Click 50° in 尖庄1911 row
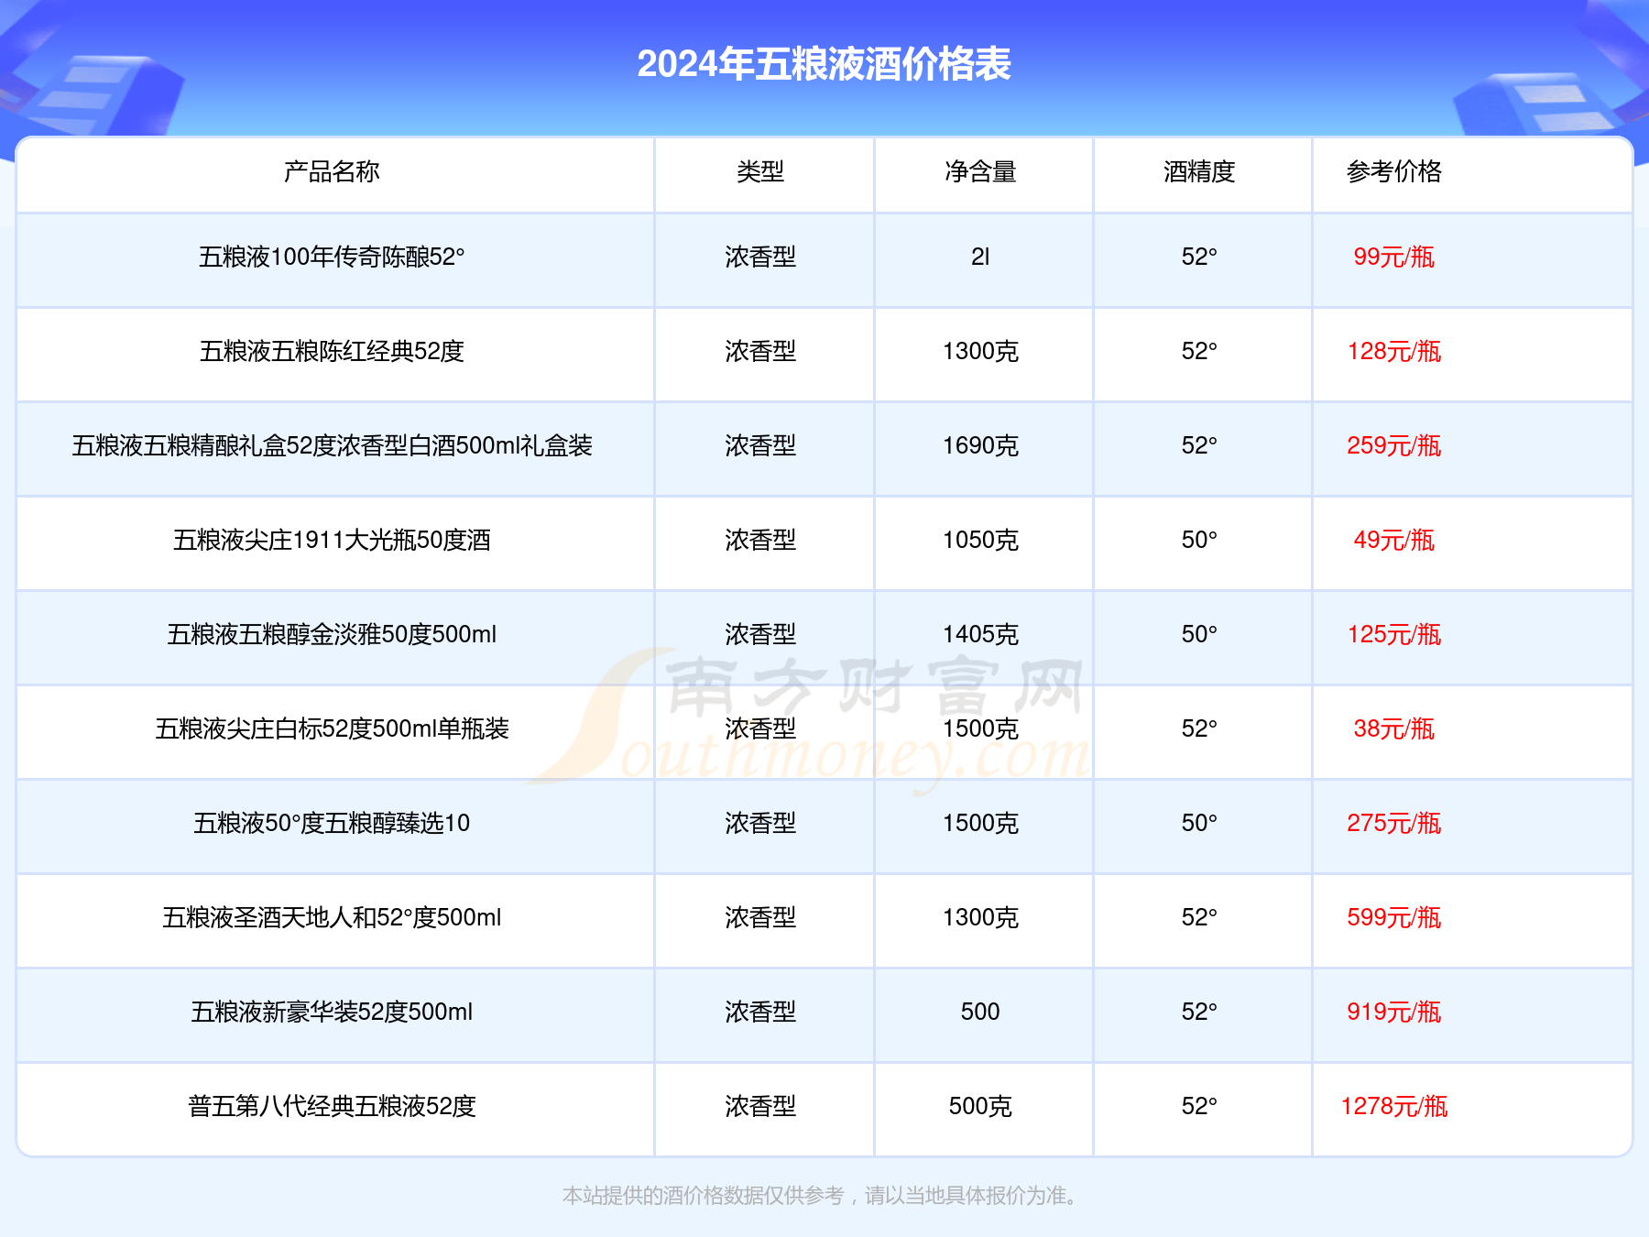1649x1237 pixels. 1199,540
